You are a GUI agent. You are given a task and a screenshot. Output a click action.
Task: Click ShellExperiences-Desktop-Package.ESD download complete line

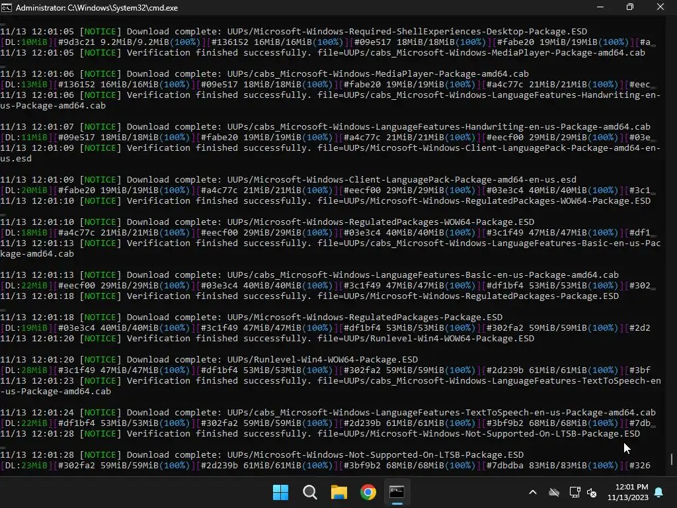(294, 32)
